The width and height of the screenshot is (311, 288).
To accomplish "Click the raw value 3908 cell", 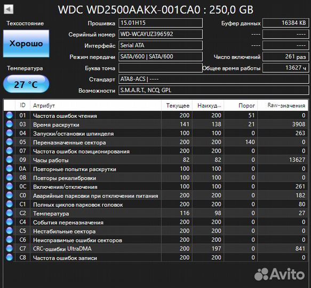I will coord(283,124).
